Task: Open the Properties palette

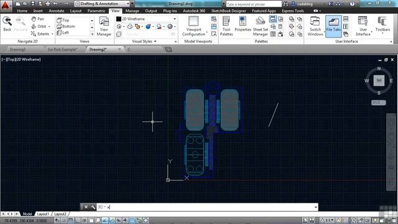Action: click(x=243, y=24)
